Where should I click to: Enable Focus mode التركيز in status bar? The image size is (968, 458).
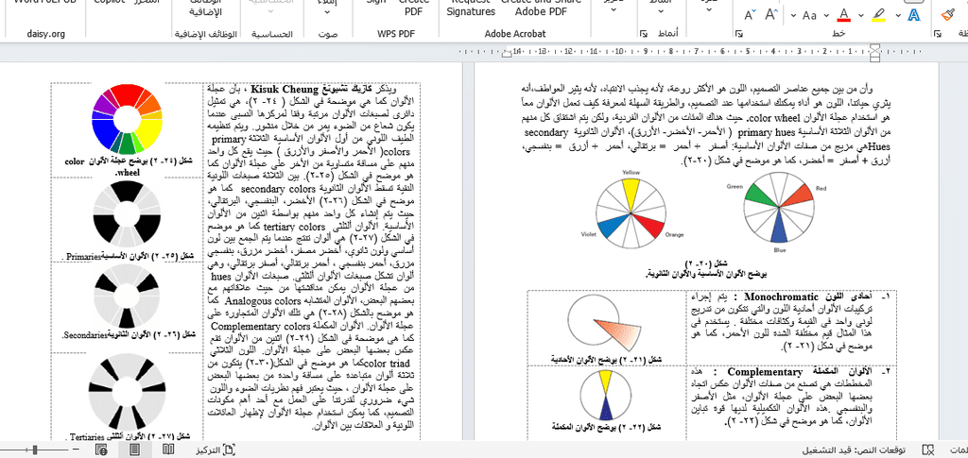pos(216,450)
